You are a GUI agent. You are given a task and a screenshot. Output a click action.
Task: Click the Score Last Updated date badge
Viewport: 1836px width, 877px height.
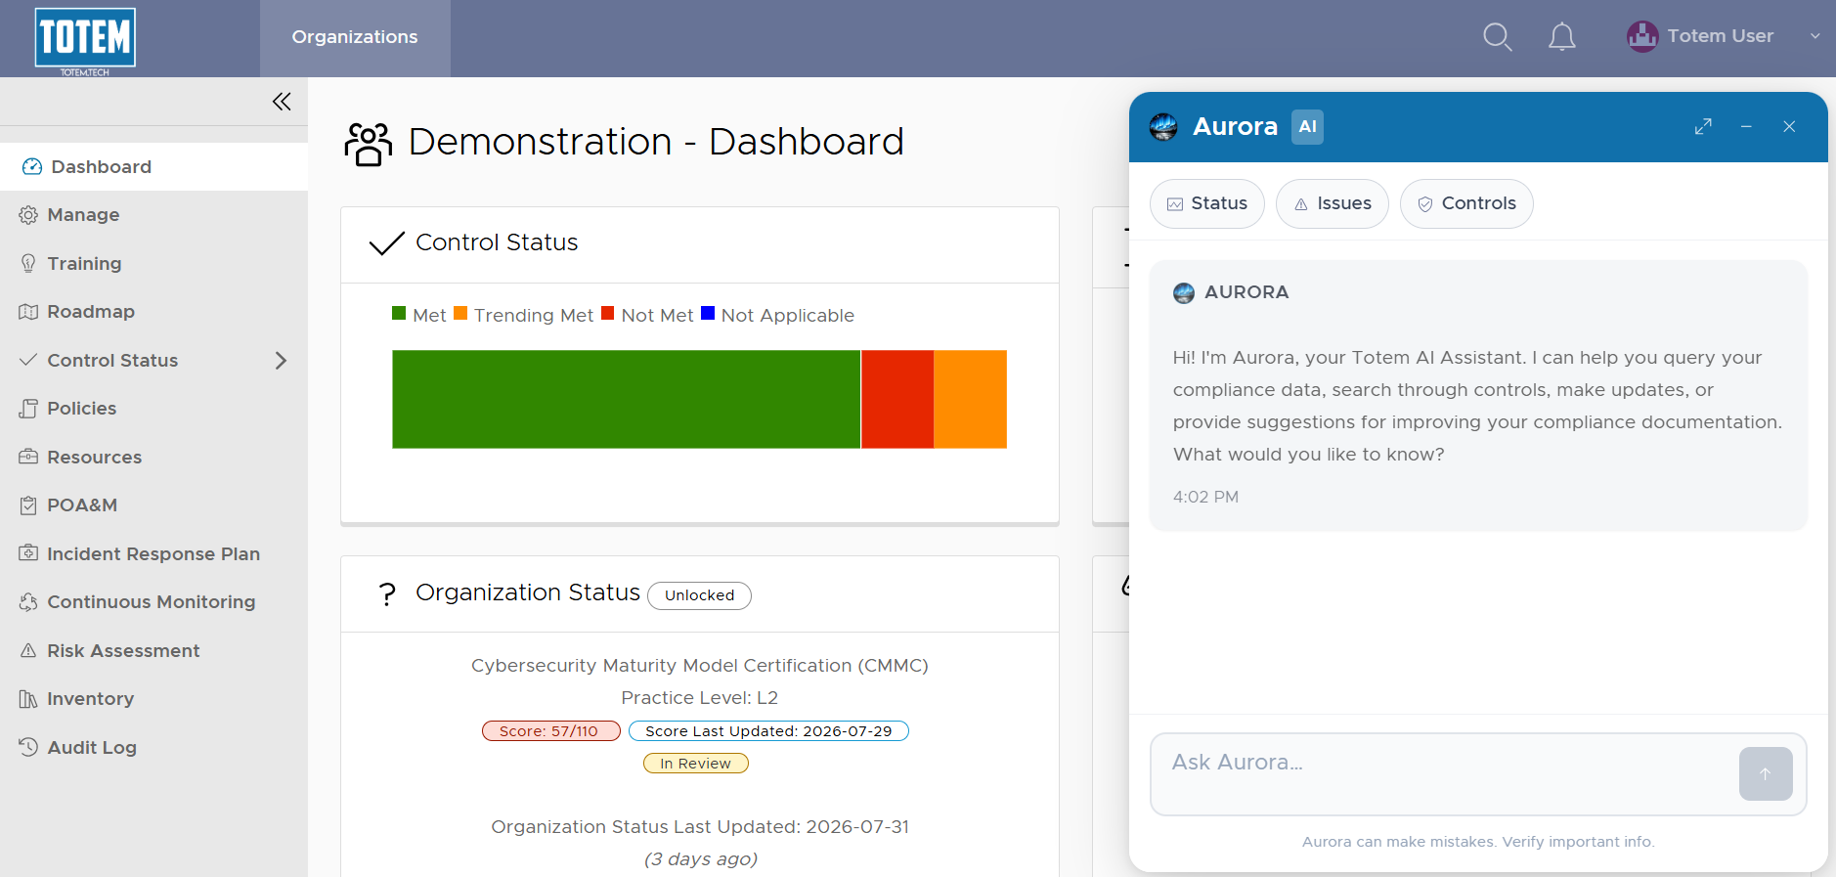tap(768, 731)
